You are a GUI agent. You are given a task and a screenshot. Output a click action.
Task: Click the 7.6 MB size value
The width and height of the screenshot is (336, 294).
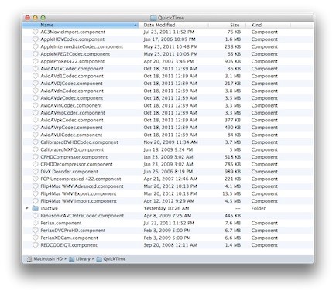[233, 223]
